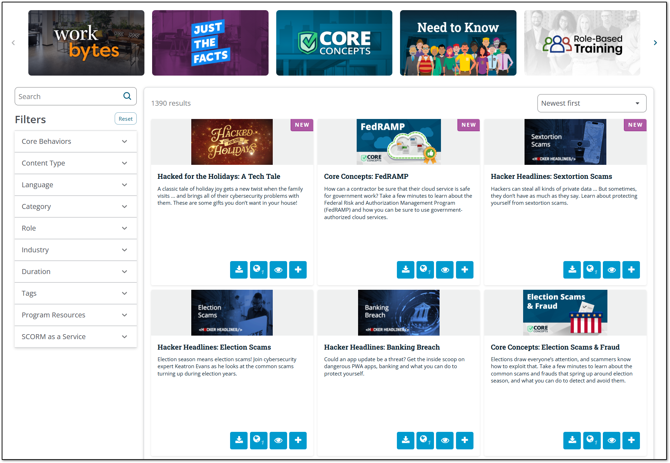670x463 pixels.
Task: Add Banking Breach using the plus icon
Action: pos(465,440)
